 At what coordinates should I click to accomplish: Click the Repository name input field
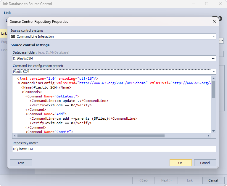(114, 149)
